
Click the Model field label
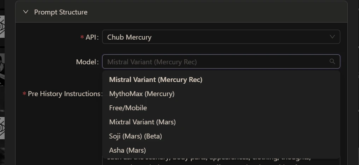coord(87,62)
